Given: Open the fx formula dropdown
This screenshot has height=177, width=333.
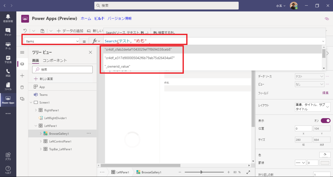Looking at the screenshot, I should click(x=96, y=41).
